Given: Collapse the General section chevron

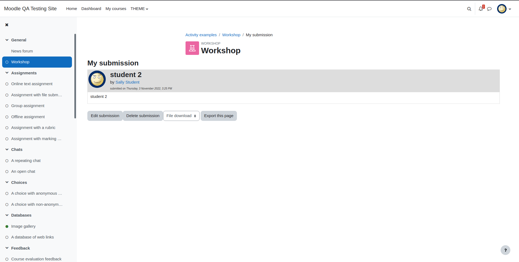Looking at the screenshot, I should point(7,40).
